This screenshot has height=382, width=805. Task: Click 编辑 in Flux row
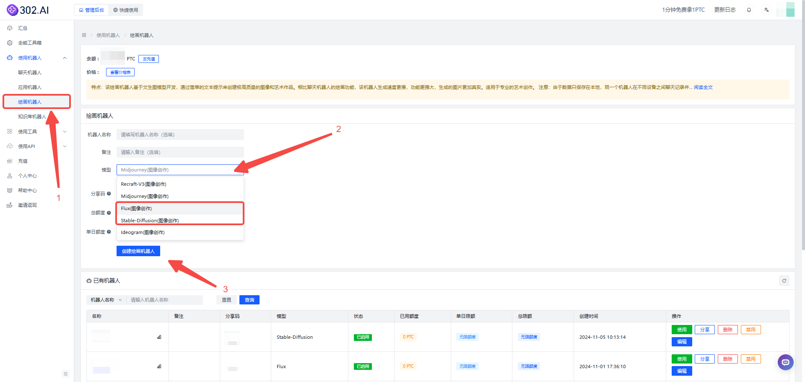click(x=682, y=371)
